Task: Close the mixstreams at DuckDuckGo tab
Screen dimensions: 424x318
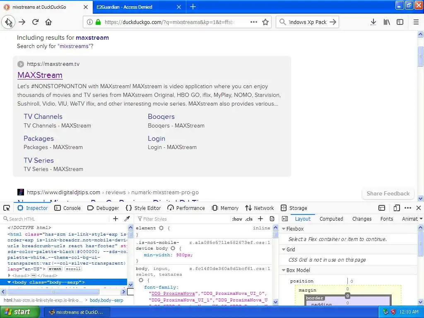Action: click(x=86, y=7)
